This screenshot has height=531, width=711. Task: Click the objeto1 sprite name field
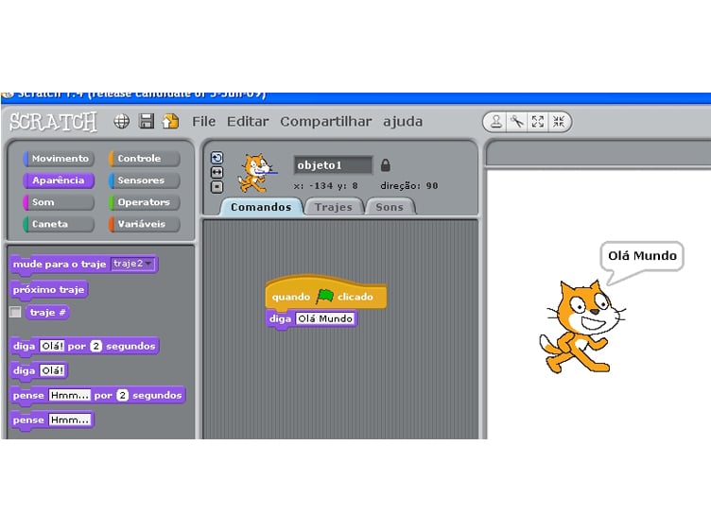(333, 165)
